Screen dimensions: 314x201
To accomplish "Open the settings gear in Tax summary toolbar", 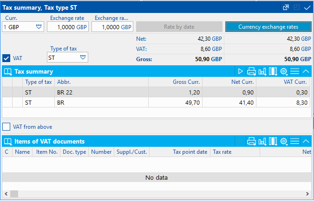I will click(284, 71).
